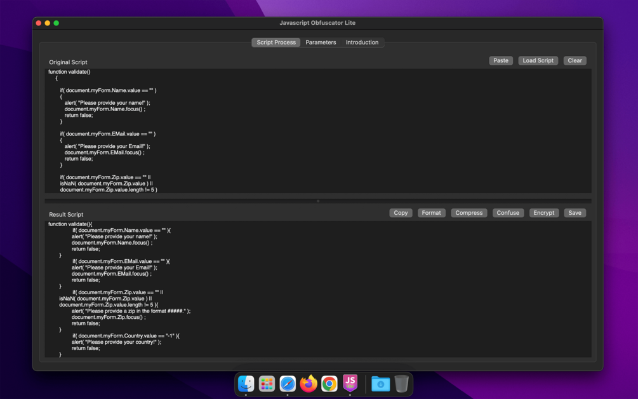The width and height of the screenshot is (638, 399).
Task: Open Google Chrome from the dock
Action: pyautogui.click(x=329, y=384)
